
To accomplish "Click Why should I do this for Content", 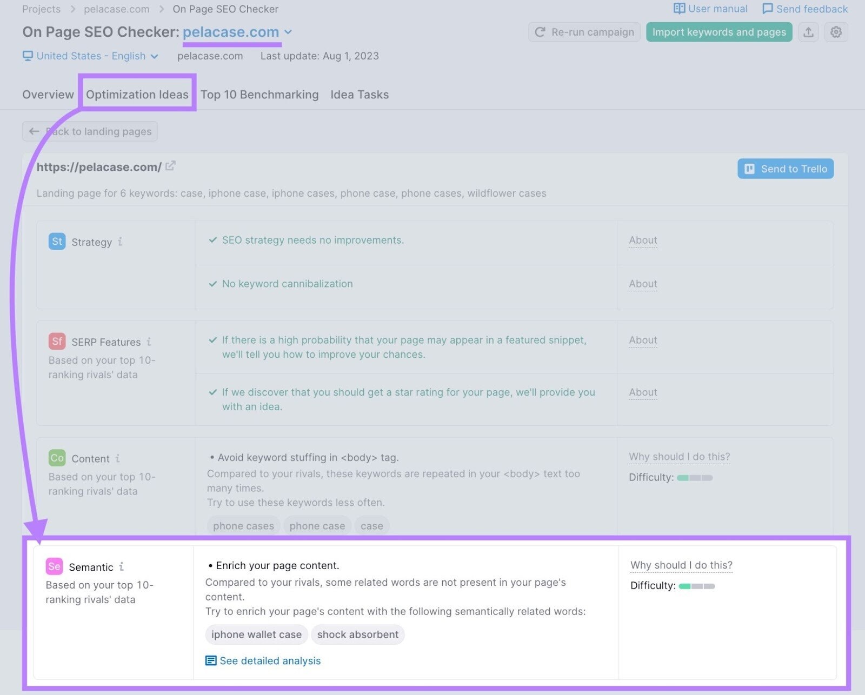I will point(680,457).
